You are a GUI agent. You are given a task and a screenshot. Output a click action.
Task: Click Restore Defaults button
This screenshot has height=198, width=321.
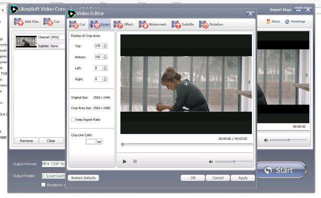point(83,178)
